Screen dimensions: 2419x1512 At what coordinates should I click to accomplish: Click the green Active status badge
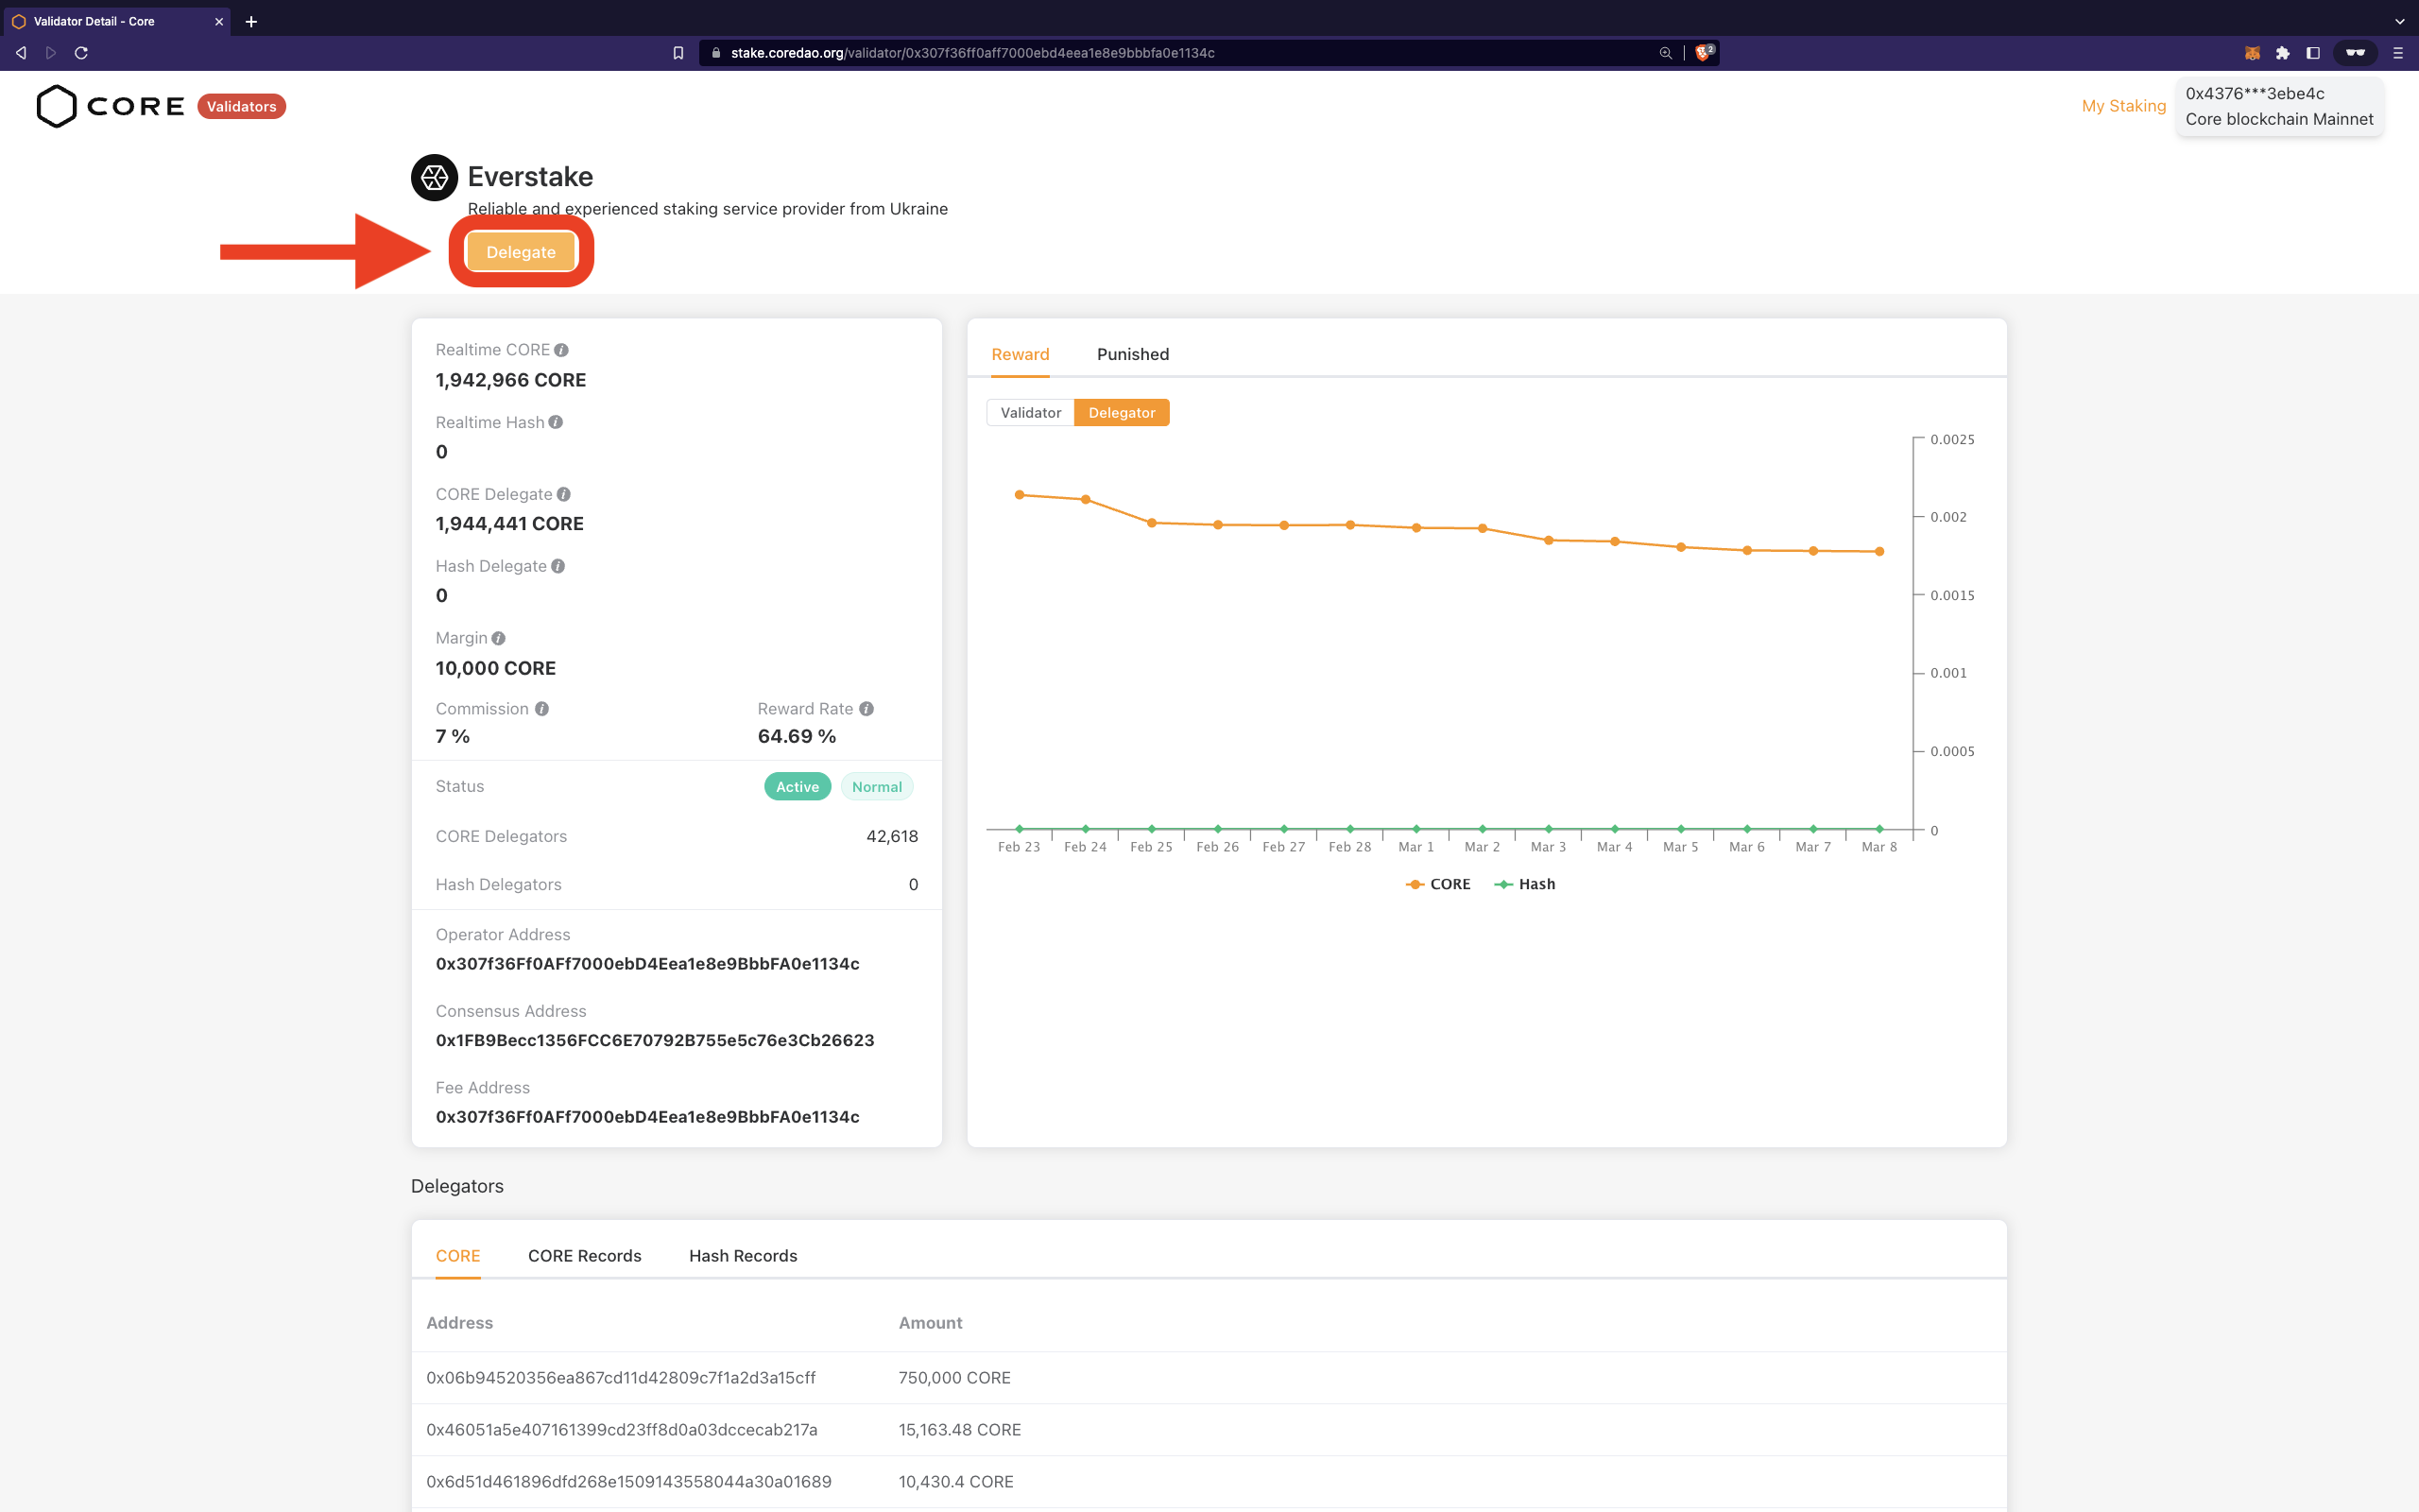coord(797,786)
